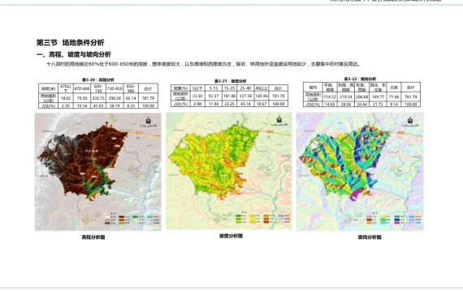Click header 470-600 in elevation table
463x292 pixels.
pyautogui.click(x=82, y=88)
